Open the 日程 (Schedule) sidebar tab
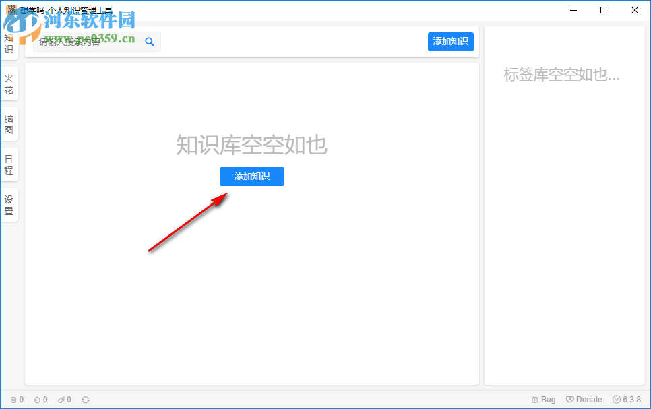 point(9,164)
